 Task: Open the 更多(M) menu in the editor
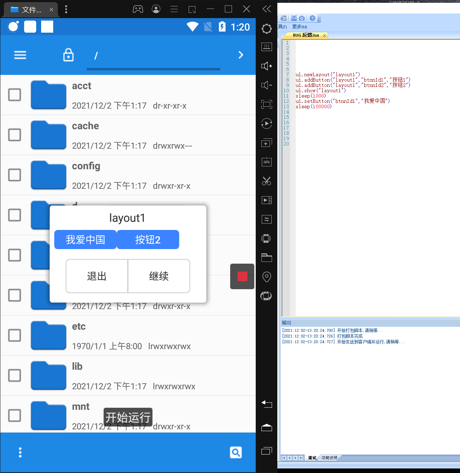click(x=300, y=27)
